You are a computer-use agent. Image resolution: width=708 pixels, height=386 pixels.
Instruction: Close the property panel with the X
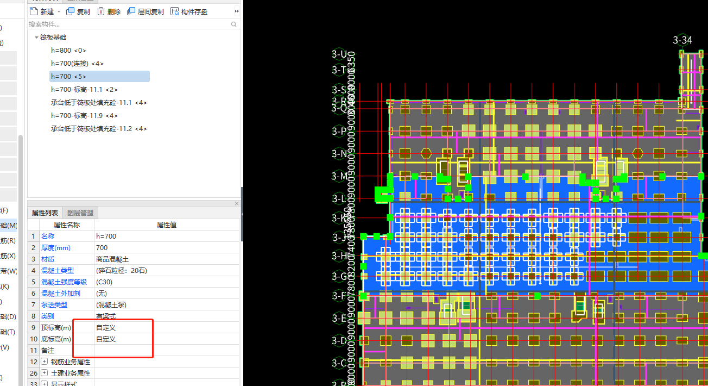(237, 203)
